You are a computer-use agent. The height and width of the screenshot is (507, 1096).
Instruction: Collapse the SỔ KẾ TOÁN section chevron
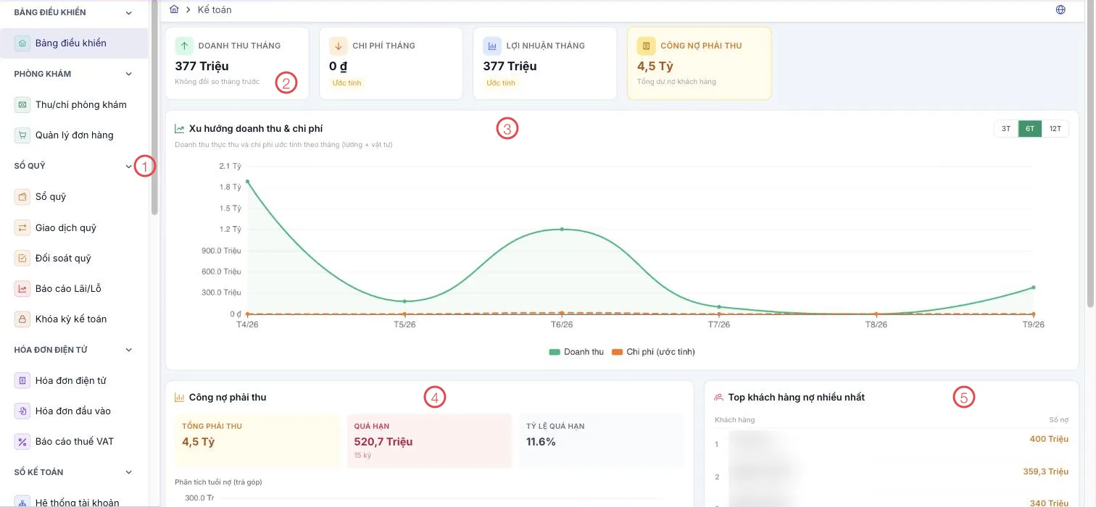[x=129, y=473]
